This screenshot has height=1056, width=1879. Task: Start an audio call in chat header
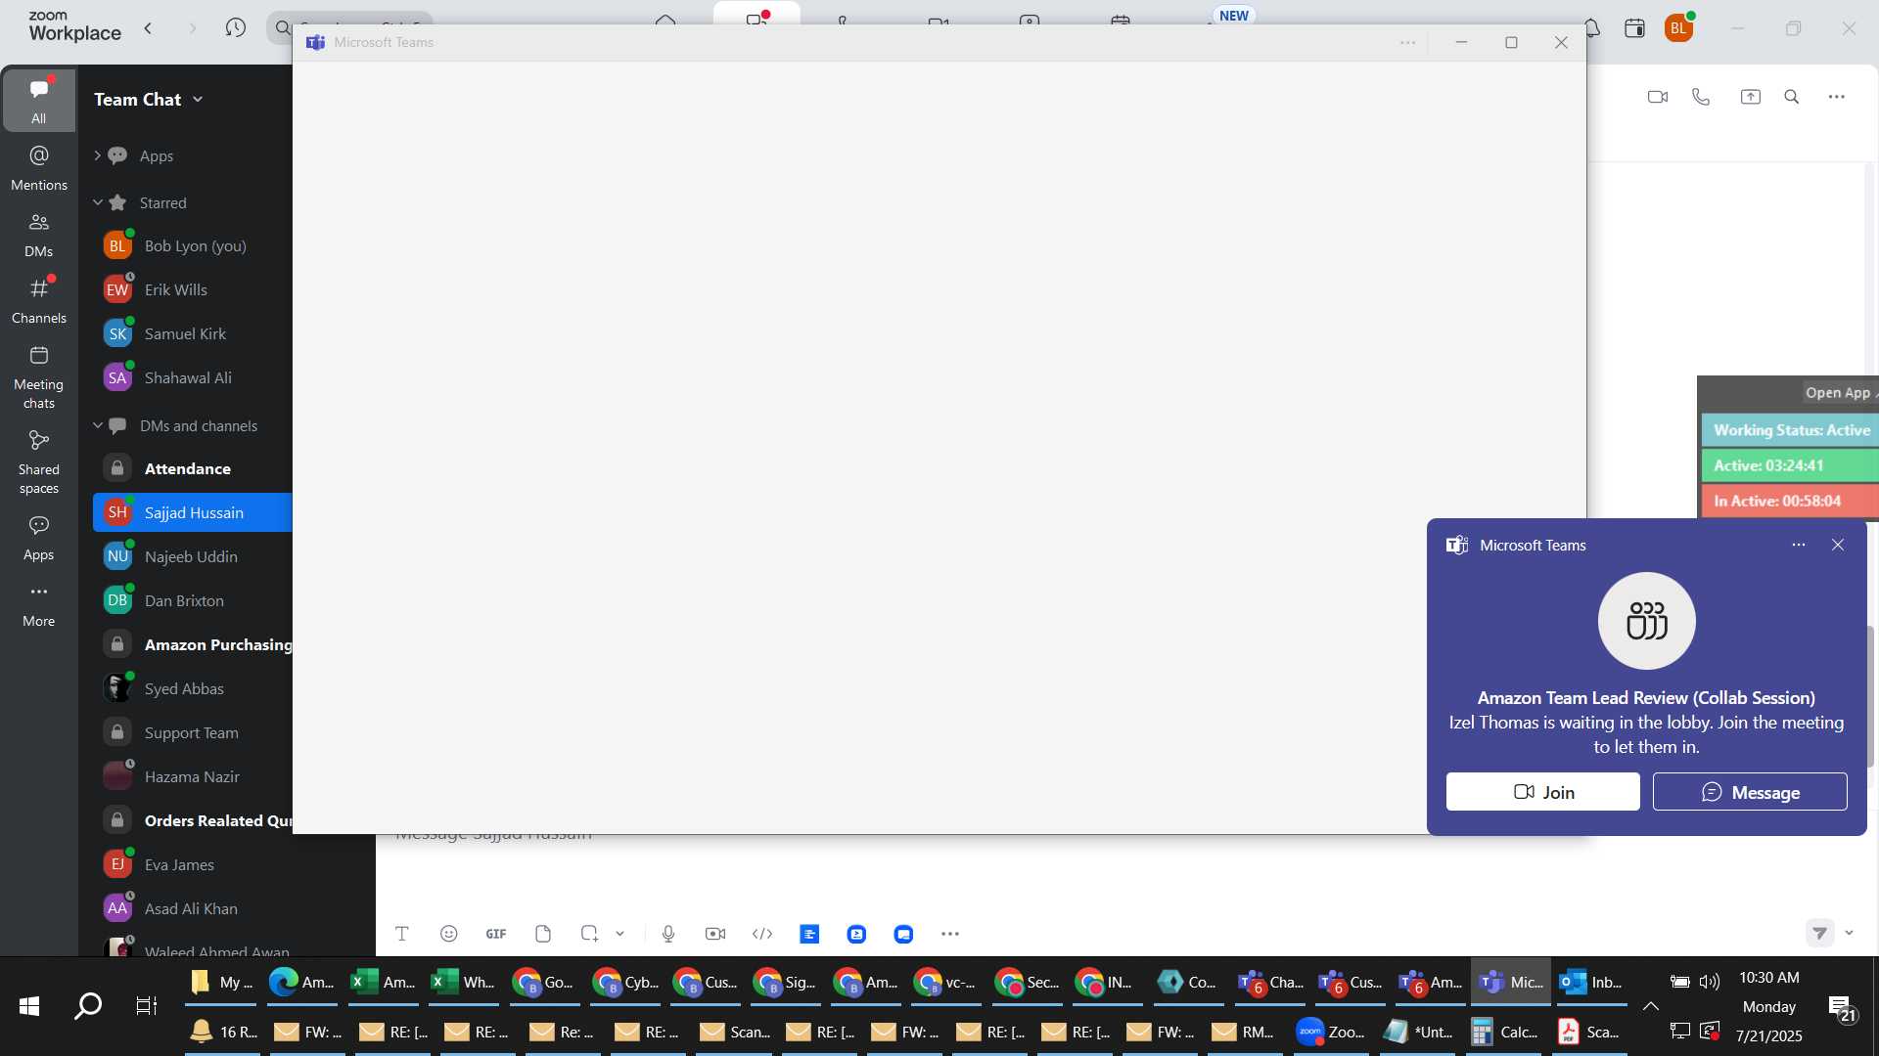click(1701, 97)
